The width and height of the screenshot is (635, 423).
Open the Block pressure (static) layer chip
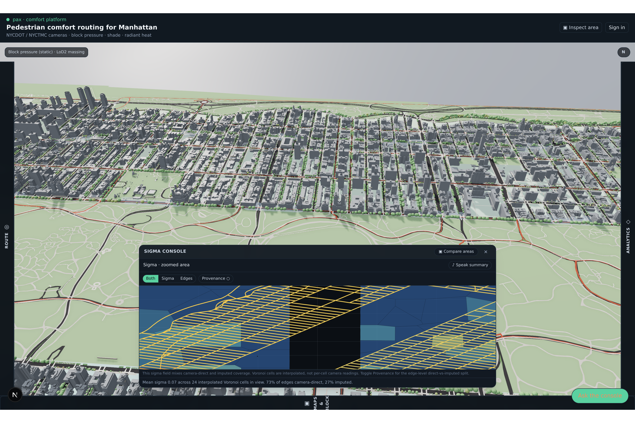47,52
